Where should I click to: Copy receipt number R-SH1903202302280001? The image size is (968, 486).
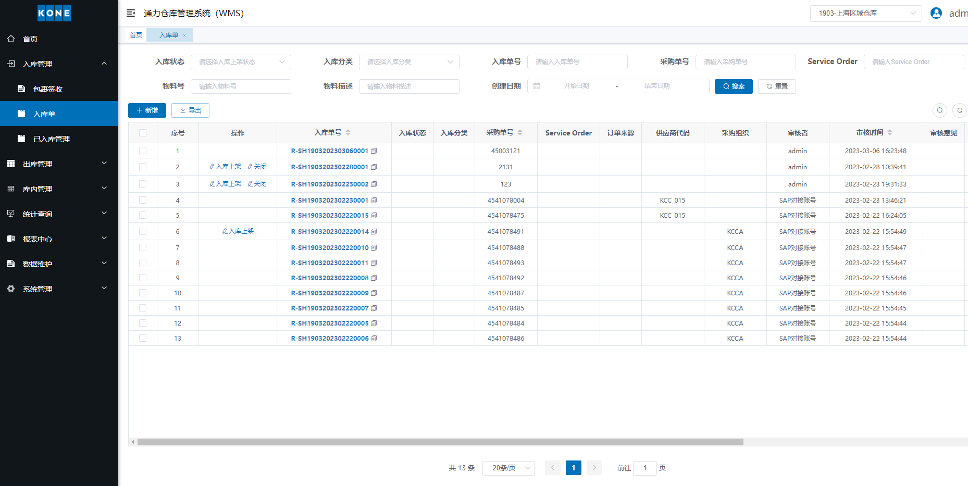[374, 167]
